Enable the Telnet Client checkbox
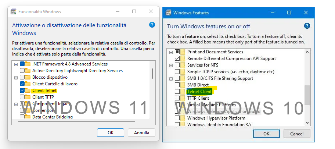Viewport: 335px width, 149px height. pos(177,92)
